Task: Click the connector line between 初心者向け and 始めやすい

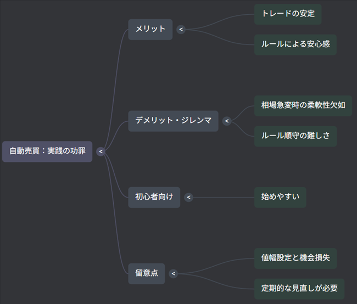Action: 222,198
